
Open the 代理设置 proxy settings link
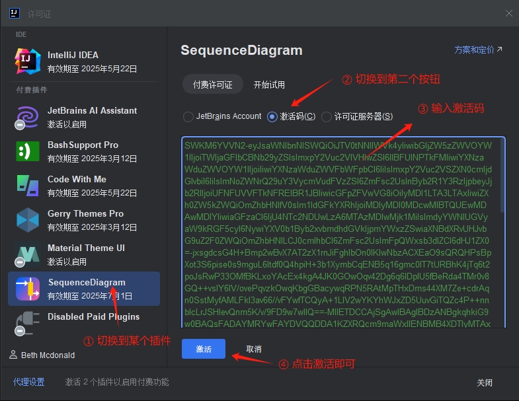point(29,382)
